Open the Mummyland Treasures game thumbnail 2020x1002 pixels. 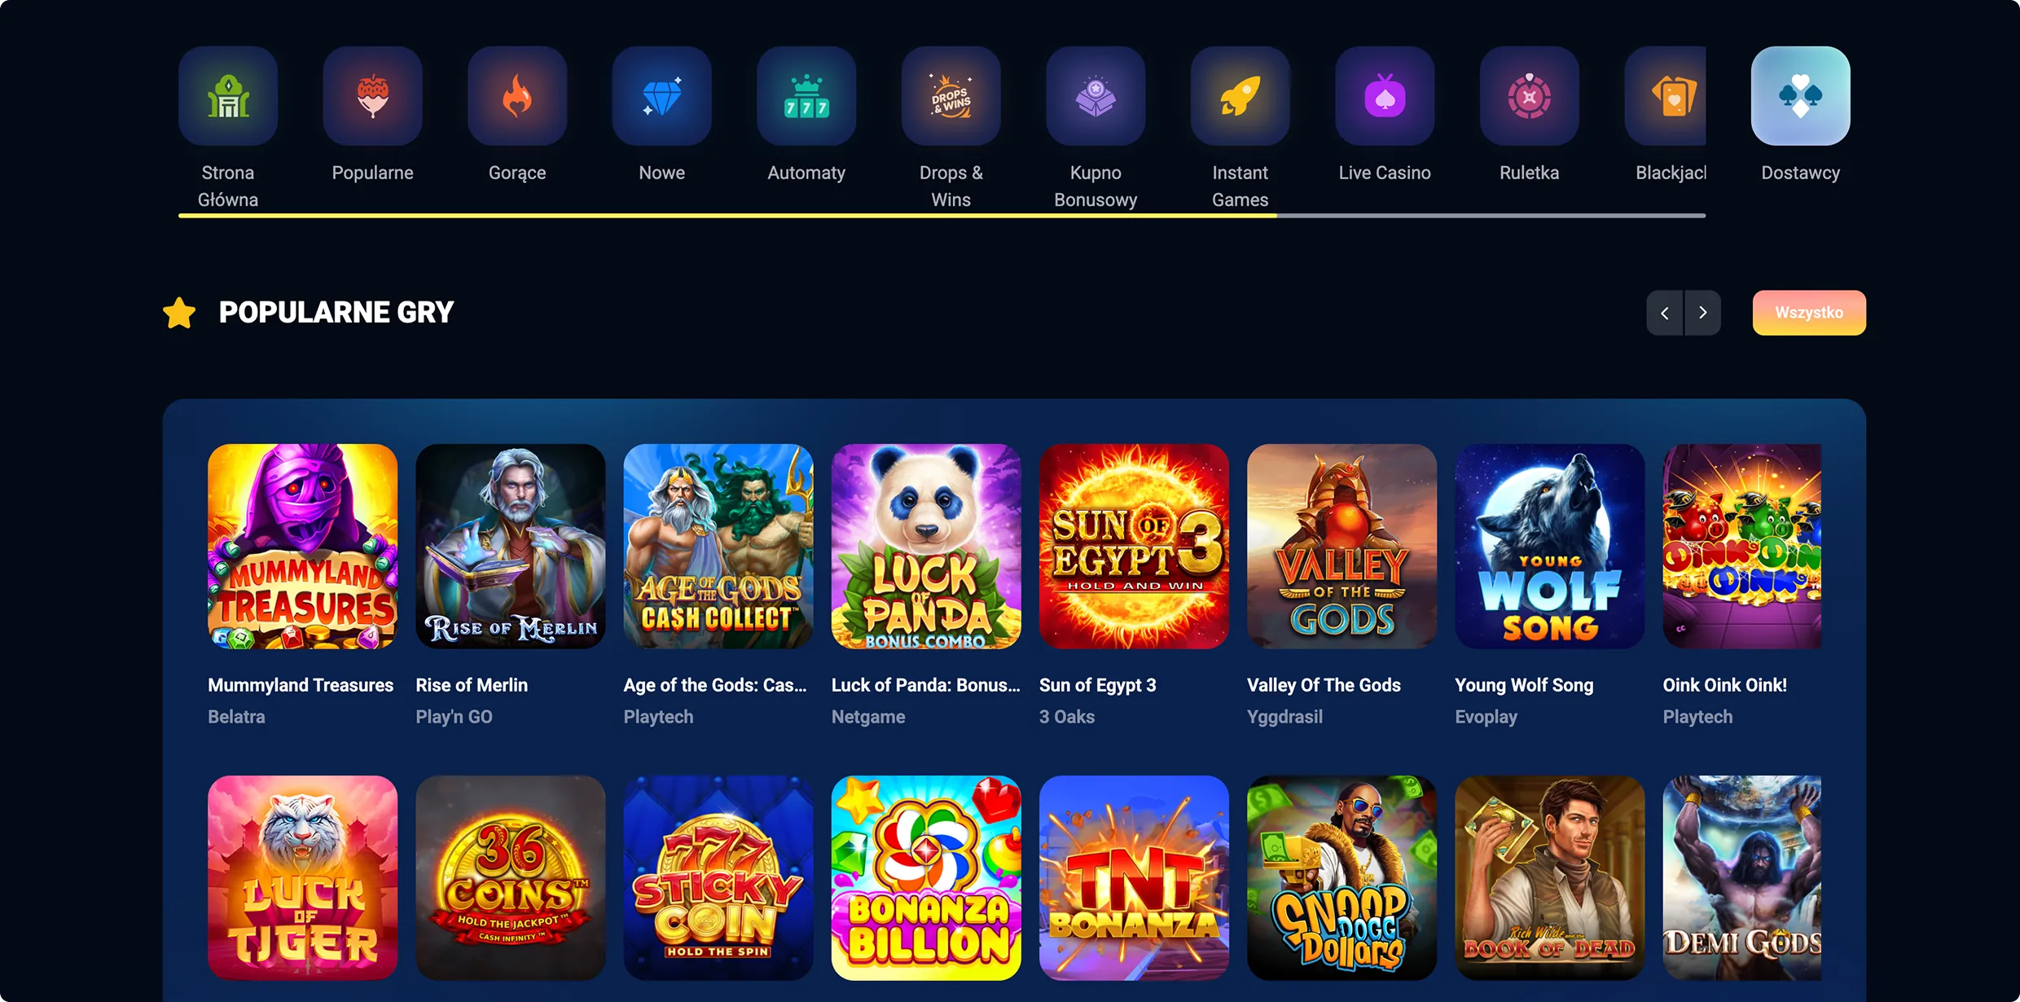tap(302, 547)
